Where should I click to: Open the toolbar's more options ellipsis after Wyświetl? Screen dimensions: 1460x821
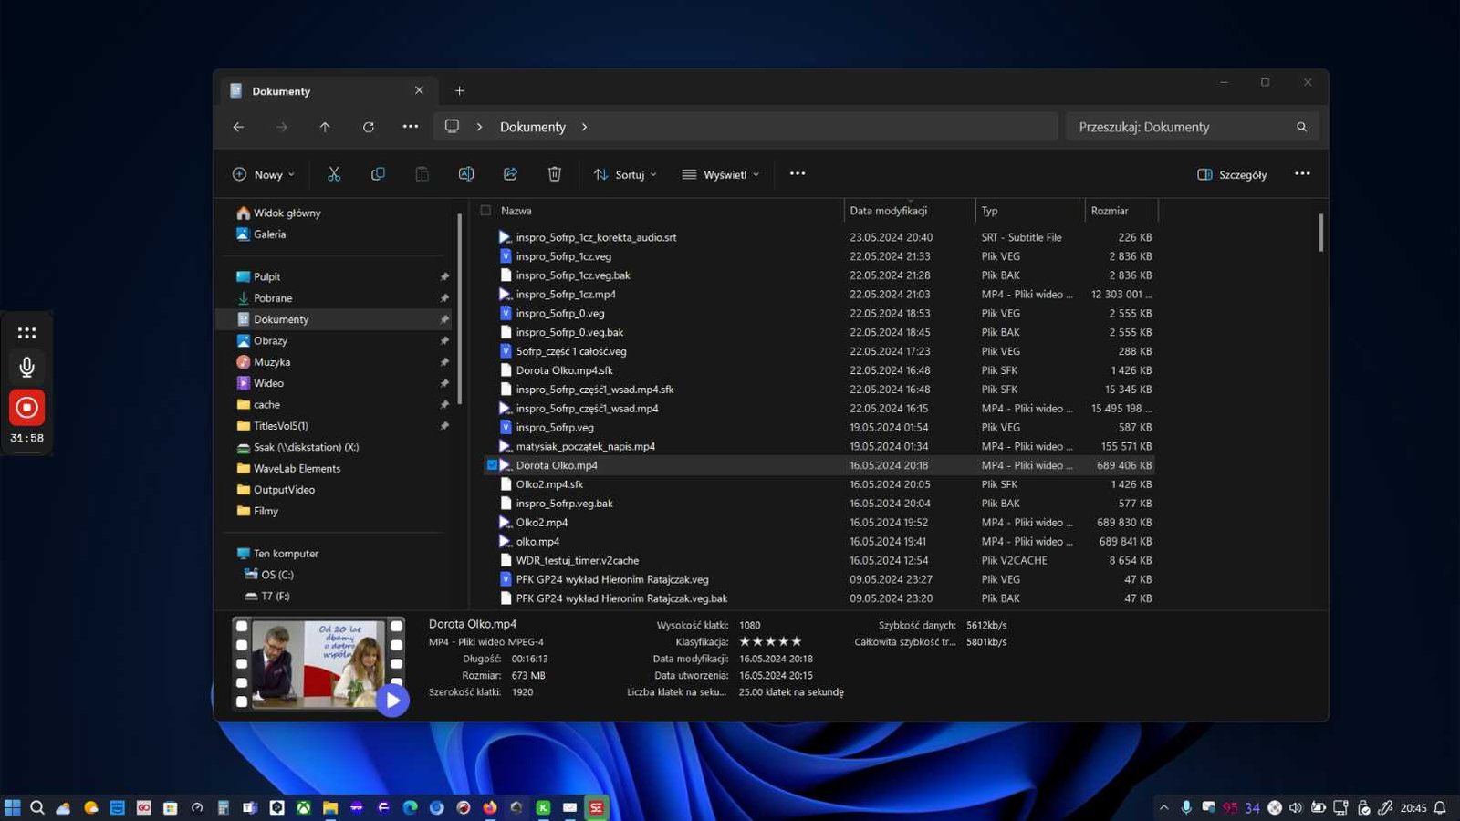tap(798, 173)
